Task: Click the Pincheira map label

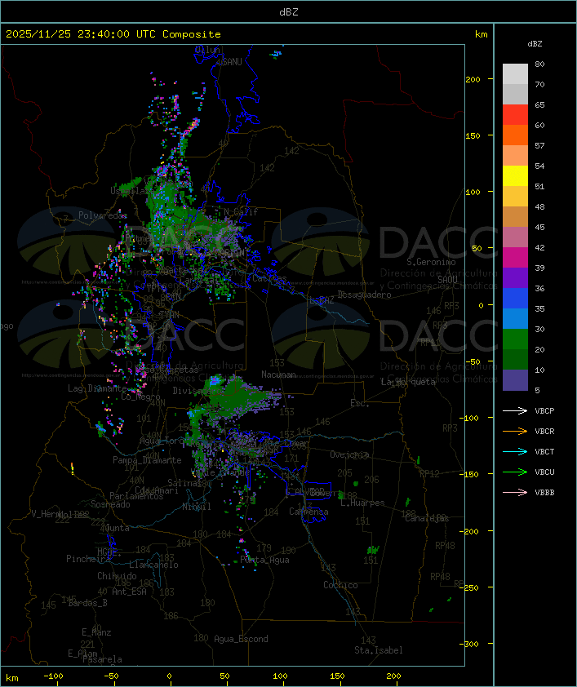Action: [x=87, y=559]
